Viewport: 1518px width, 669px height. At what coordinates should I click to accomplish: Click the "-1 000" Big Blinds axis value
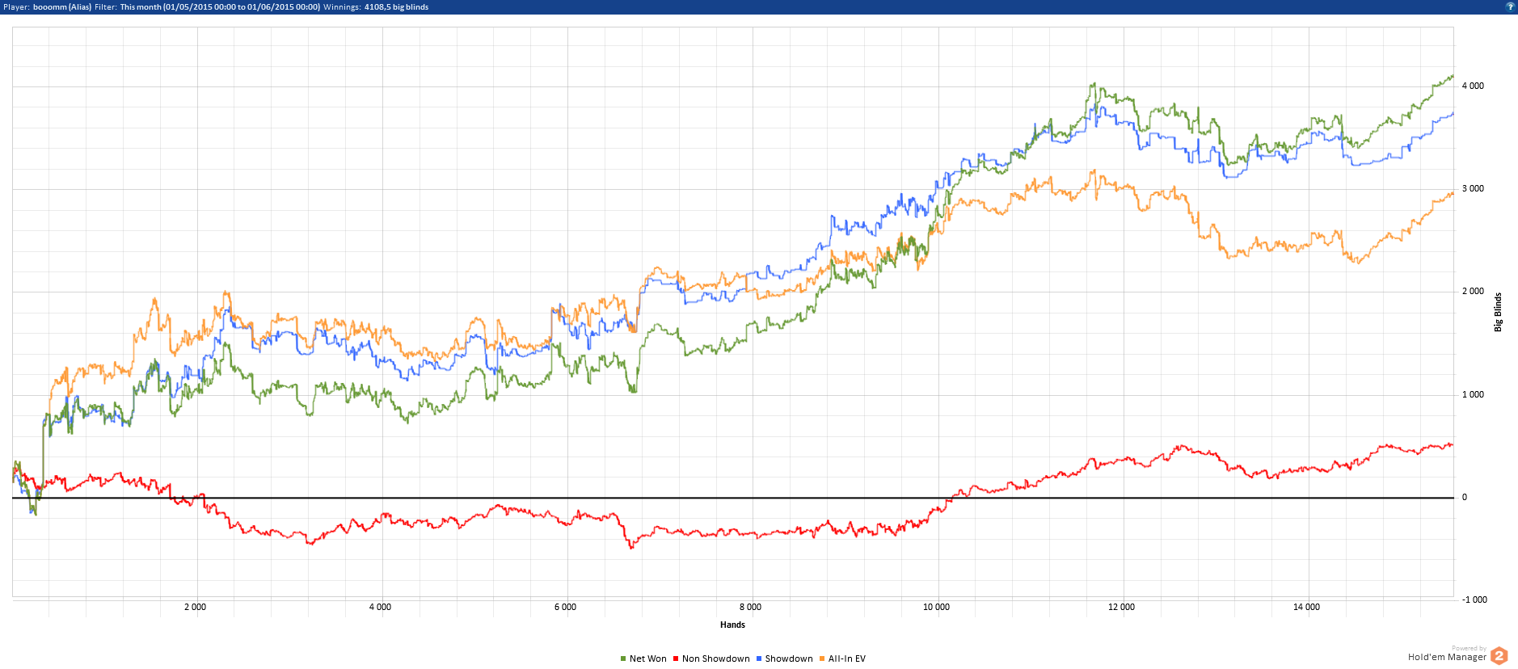1474,600
